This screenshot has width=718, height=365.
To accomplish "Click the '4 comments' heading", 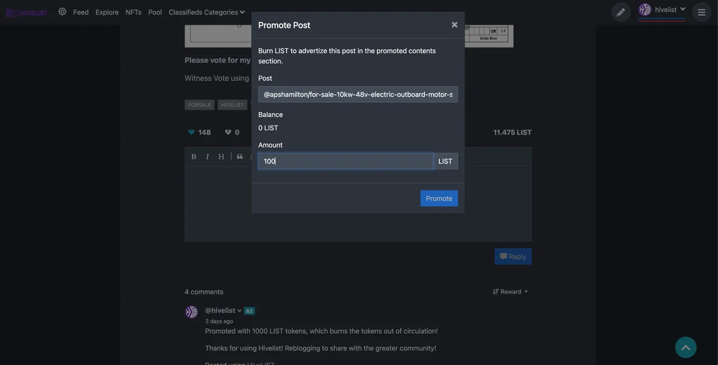I will click(204, 292).
